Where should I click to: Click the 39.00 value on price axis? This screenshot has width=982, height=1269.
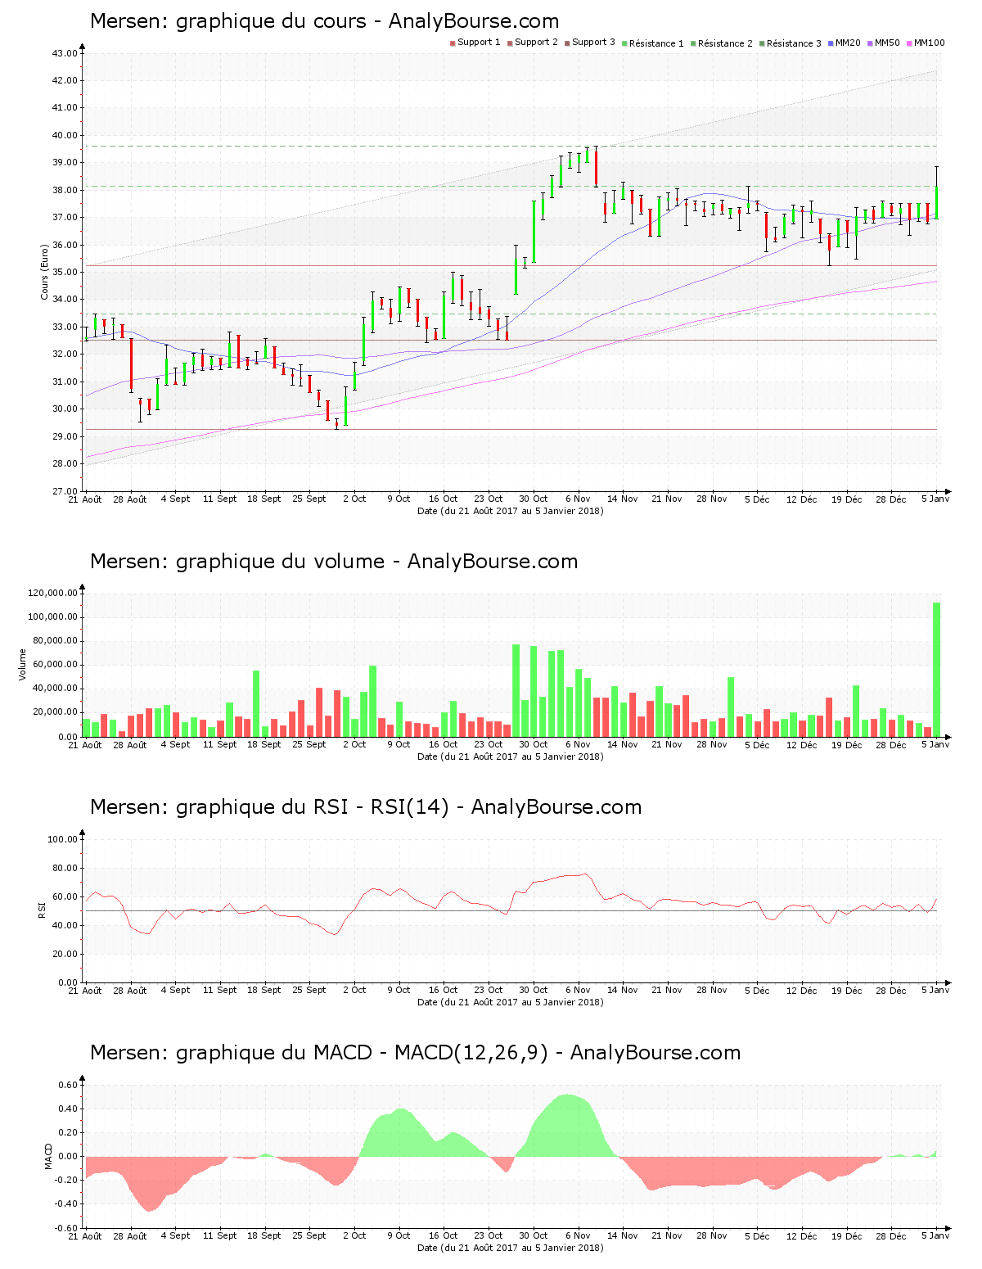[x=65, y=163]
